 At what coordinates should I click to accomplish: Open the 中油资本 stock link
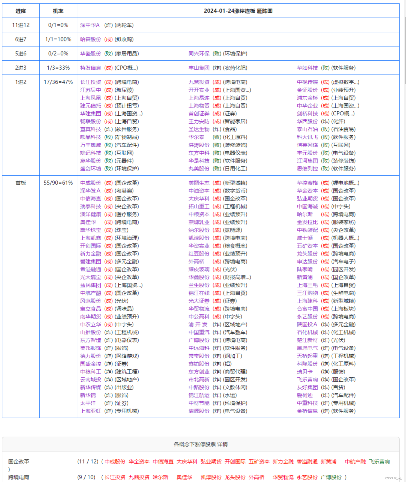point(199,191)
